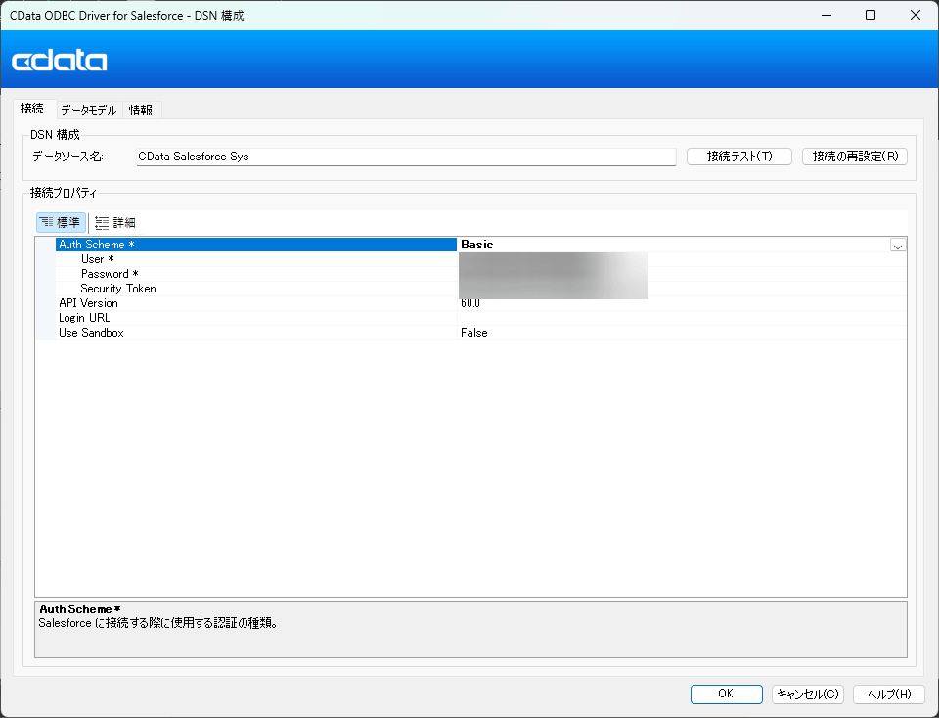Open the Auth Scheme dropdown

896,244
